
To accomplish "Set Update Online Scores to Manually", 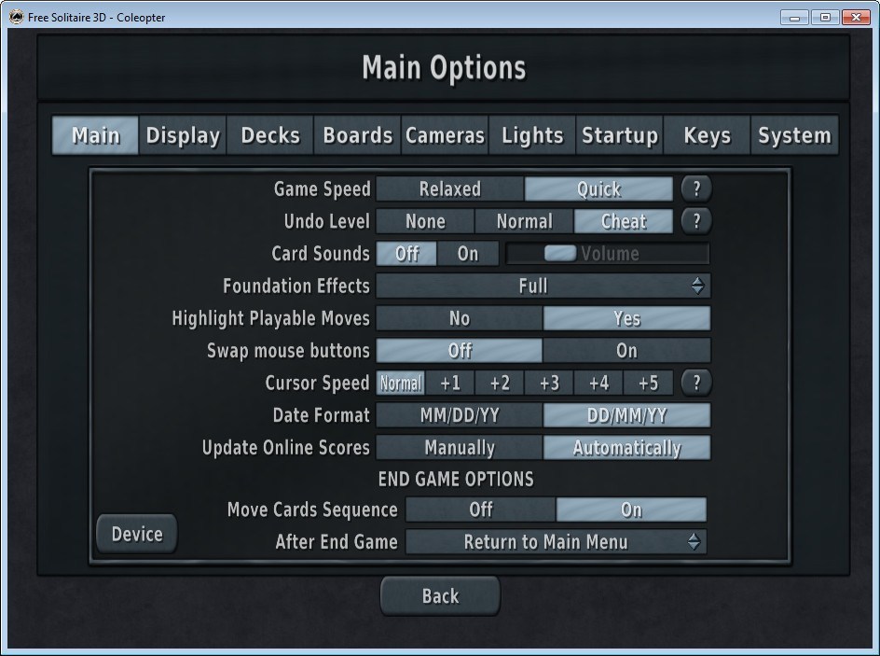I will click(459, 448).
